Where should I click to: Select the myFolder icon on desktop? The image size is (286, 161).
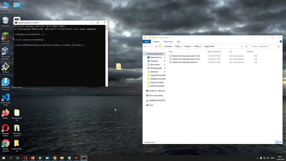tap(118, 68)
